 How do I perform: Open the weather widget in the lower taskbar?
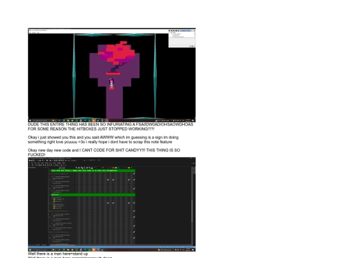(165, 250)
